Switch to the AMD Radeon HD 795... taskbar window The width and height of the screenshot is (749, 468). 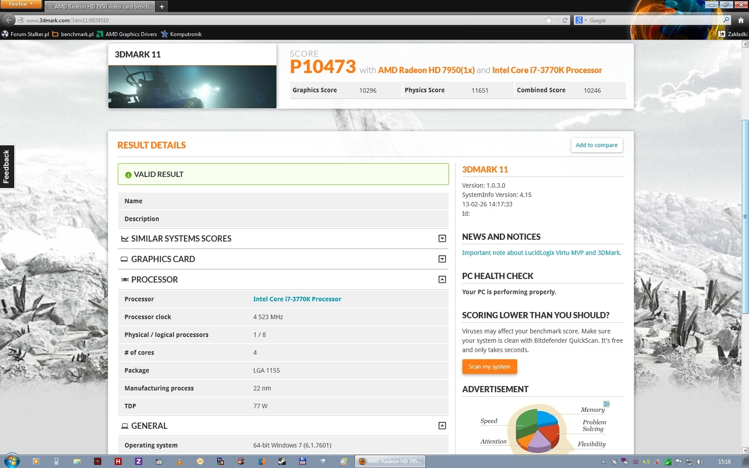(390, 461)
